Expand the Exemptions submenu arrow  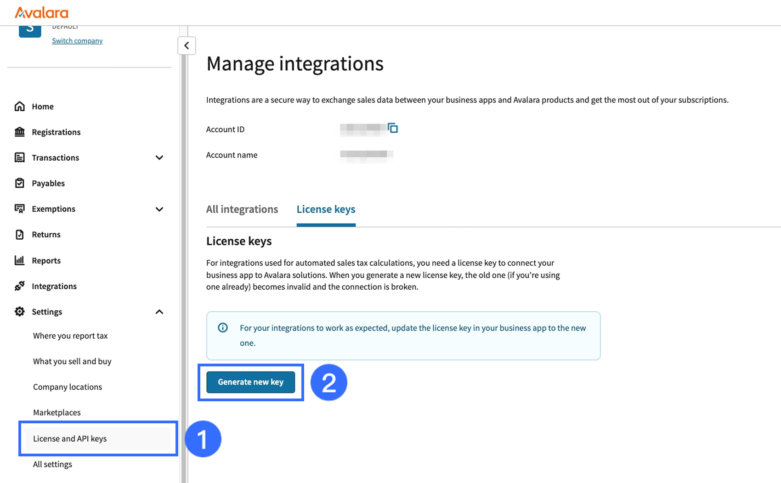point(159,209)
